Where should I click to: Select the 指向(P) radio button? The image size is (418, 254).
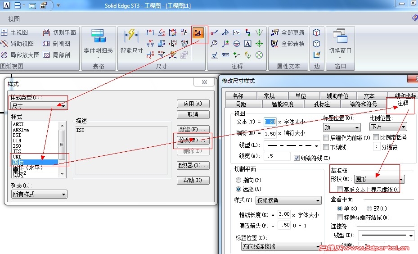tap(238, 180)
